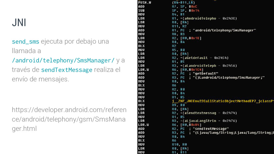Click the MOV R1, R11 line
The image size is (274, 154).
tap(162, 152)
